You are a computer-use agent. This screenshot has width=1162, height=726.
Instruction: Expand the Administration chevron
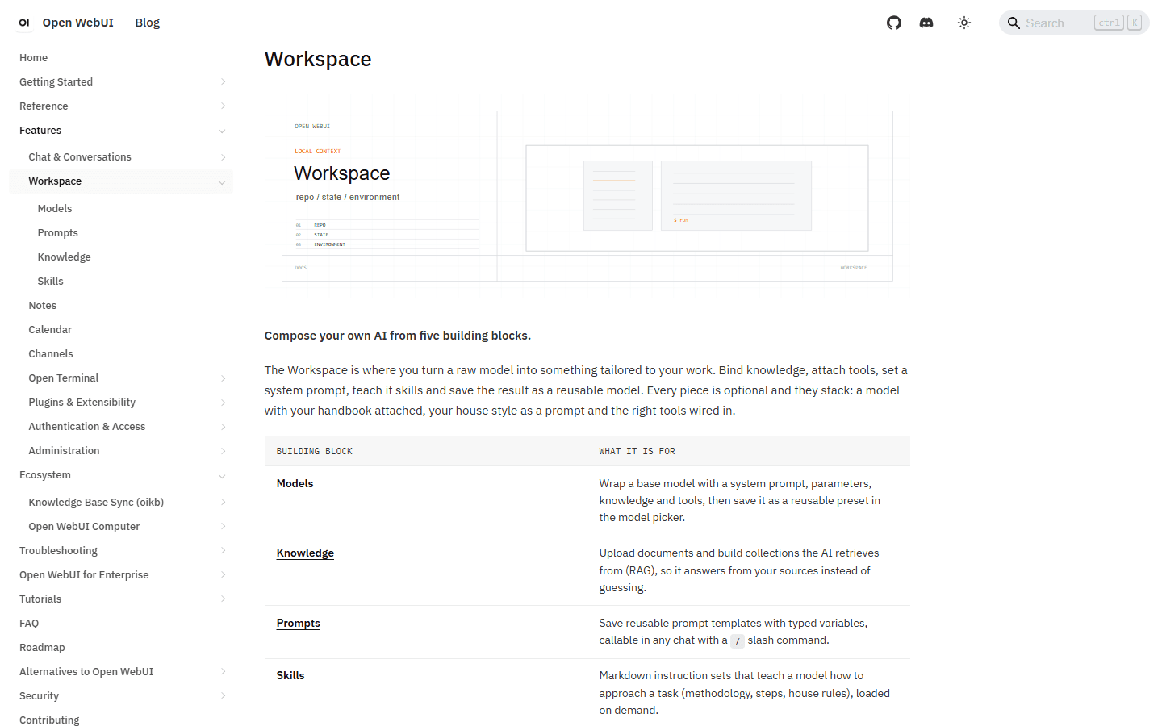(223, 451)
